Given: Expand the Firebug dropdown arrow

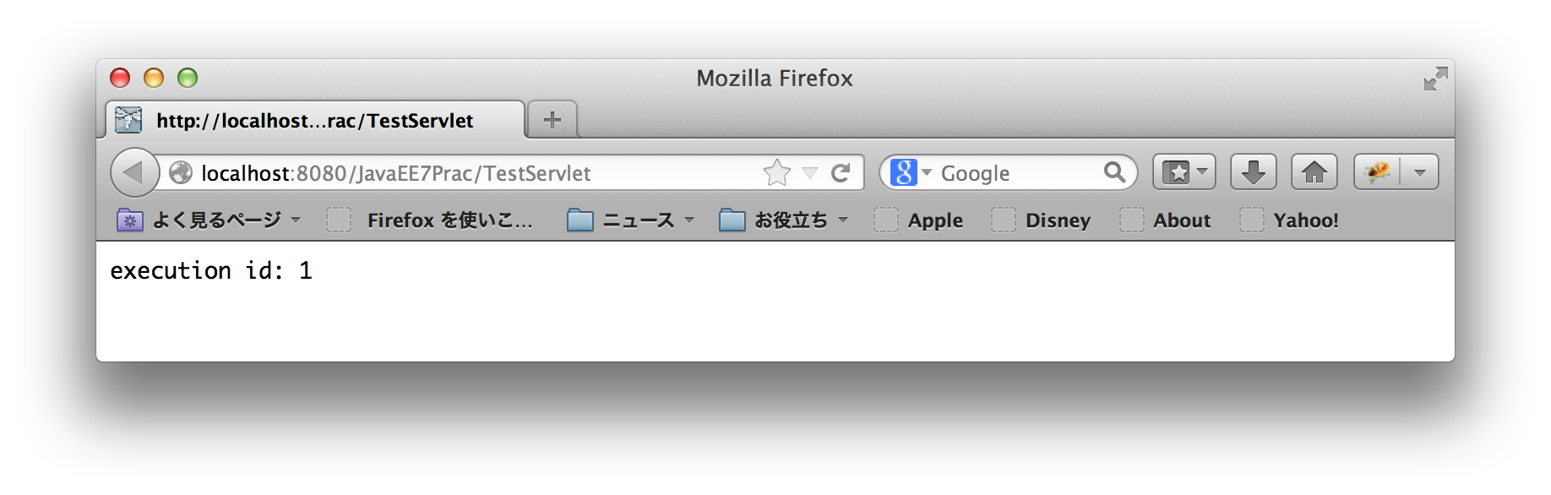Looking at the screenshot, I should [x=1420, y=172].
